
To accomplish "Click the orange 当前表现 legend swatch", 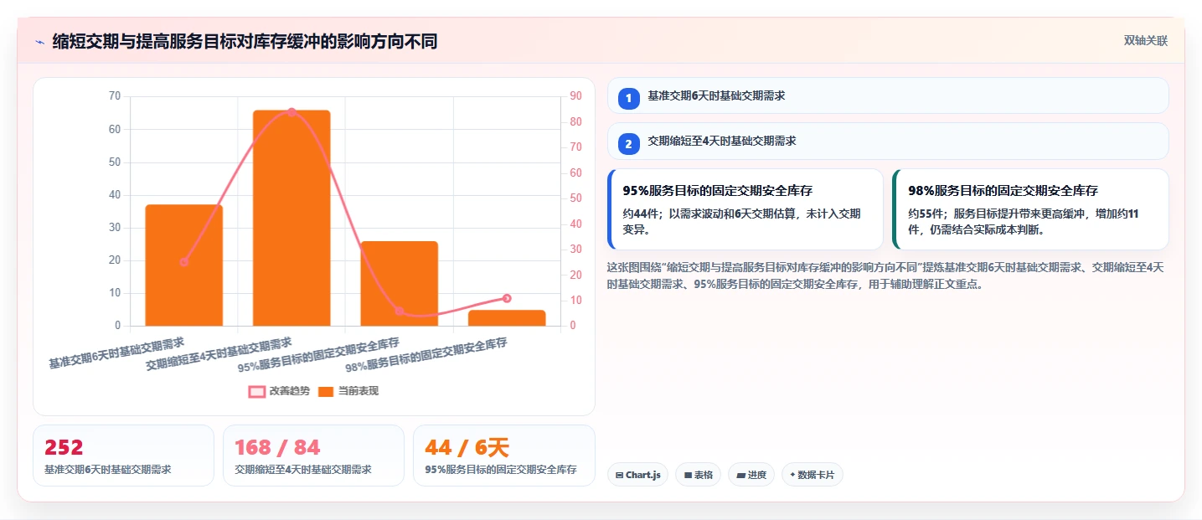I will tap(326, 392).
